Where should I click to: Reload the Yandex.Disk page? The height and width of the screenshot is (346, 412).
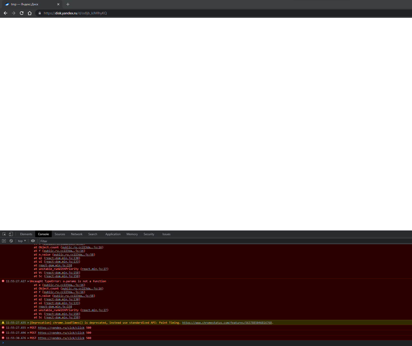tap(22, 13)
